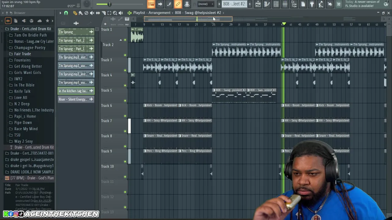The height and width of the screenshot is (220, 392).
Task: Open starred favorites in browser
Action: pos(47,21)
